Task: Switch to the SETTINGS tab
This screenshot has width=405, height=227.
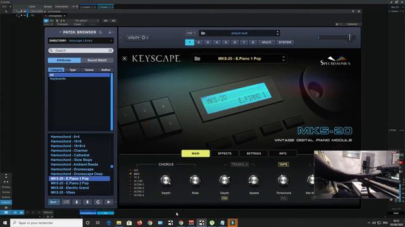Action: 254,153
